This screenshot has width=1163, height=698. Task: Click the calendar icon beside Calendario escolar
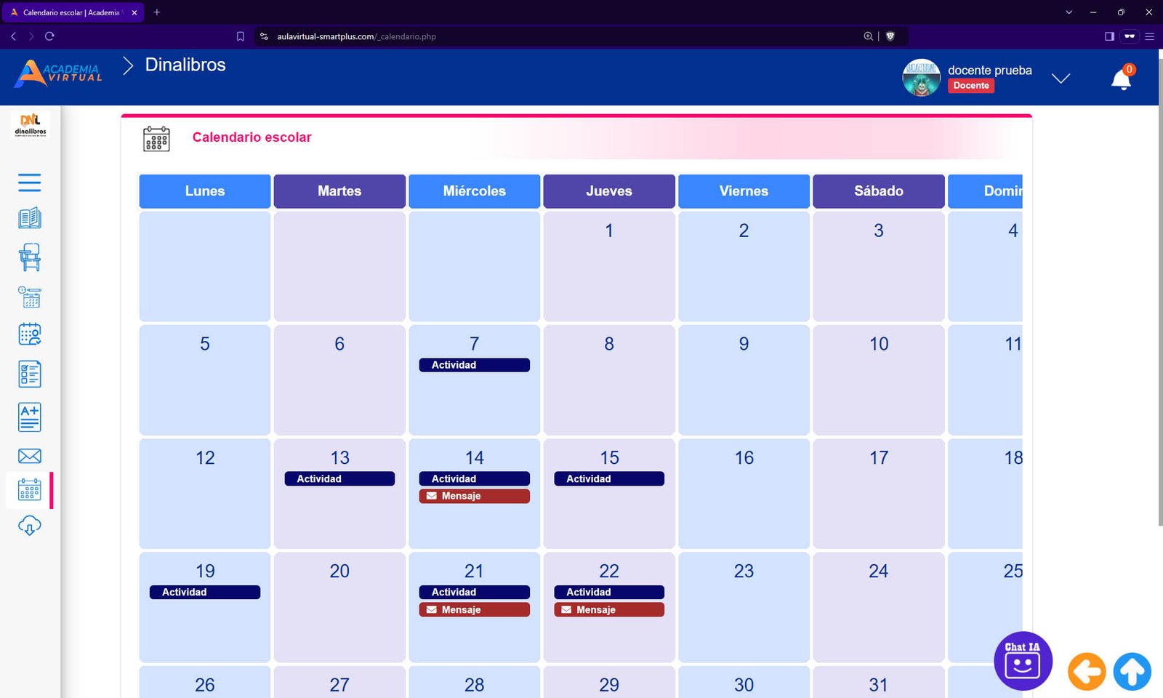tap(156, 138)
